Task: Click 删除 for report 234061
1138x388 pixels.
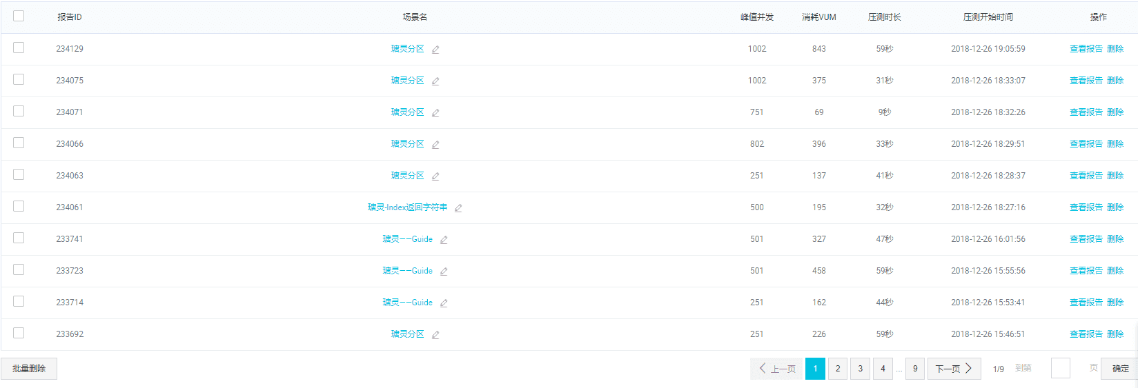Action: tap(1115, 207)
